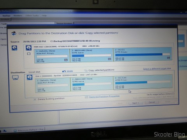Click Macrium Reflect taskbar button
Image resolution: width=187 pixels, height=140 pixels.
(29, 130)
